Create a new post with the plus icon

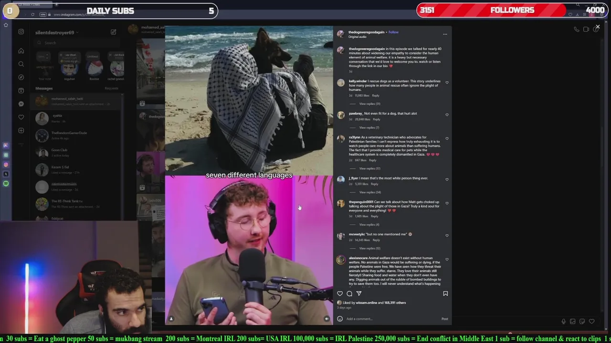click(x=21, y=131)
